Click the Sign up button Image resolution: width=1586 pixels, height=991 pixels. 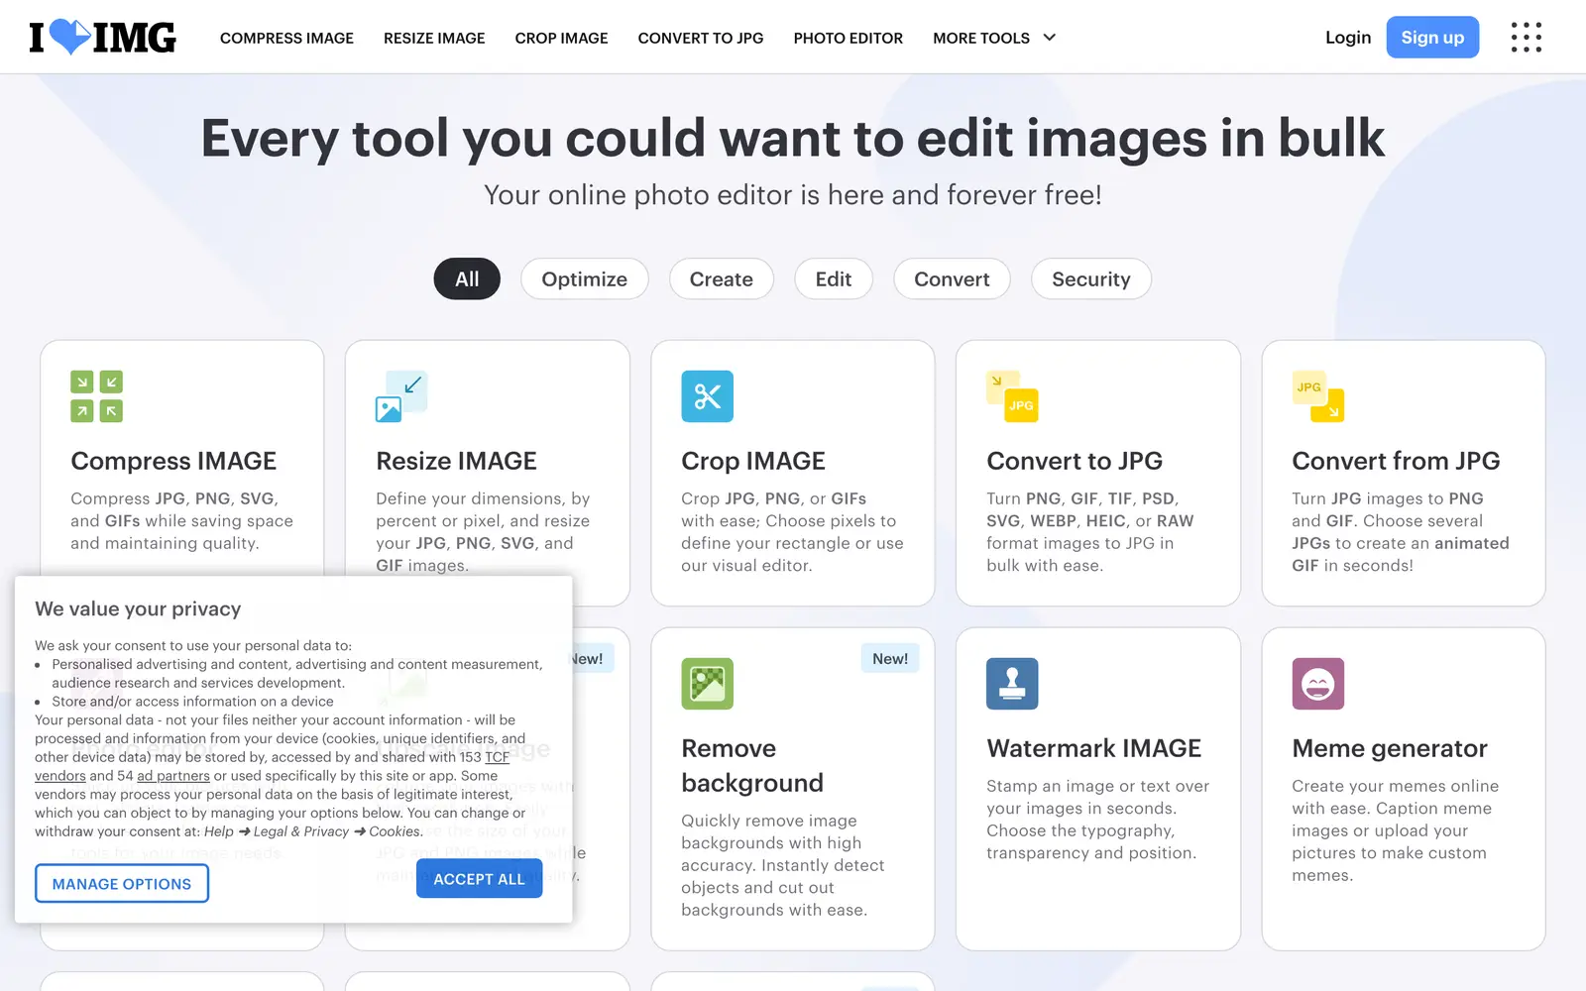click(1432, 38)
